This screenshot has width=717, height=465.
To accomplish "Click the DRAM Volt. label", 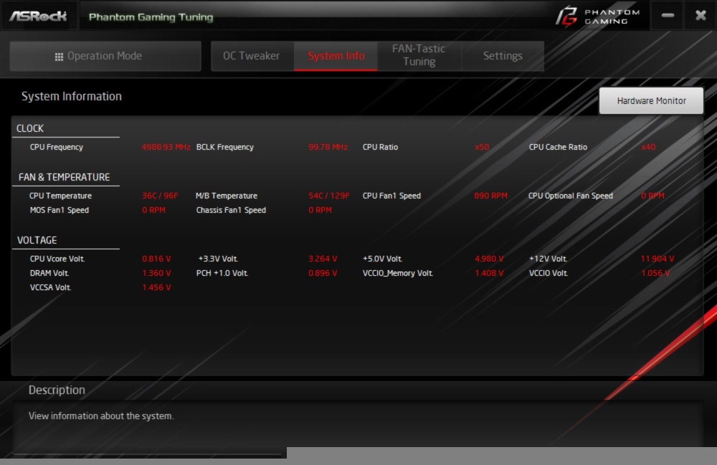I will pyautogui.click(x=49, y=273).
